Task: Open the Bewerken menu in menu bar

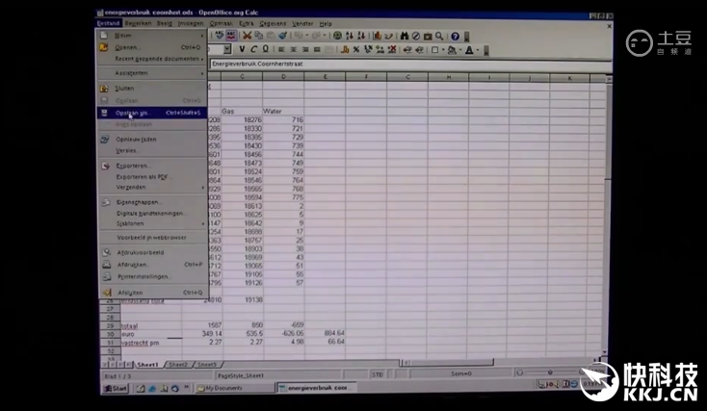Action: point(138,23)
